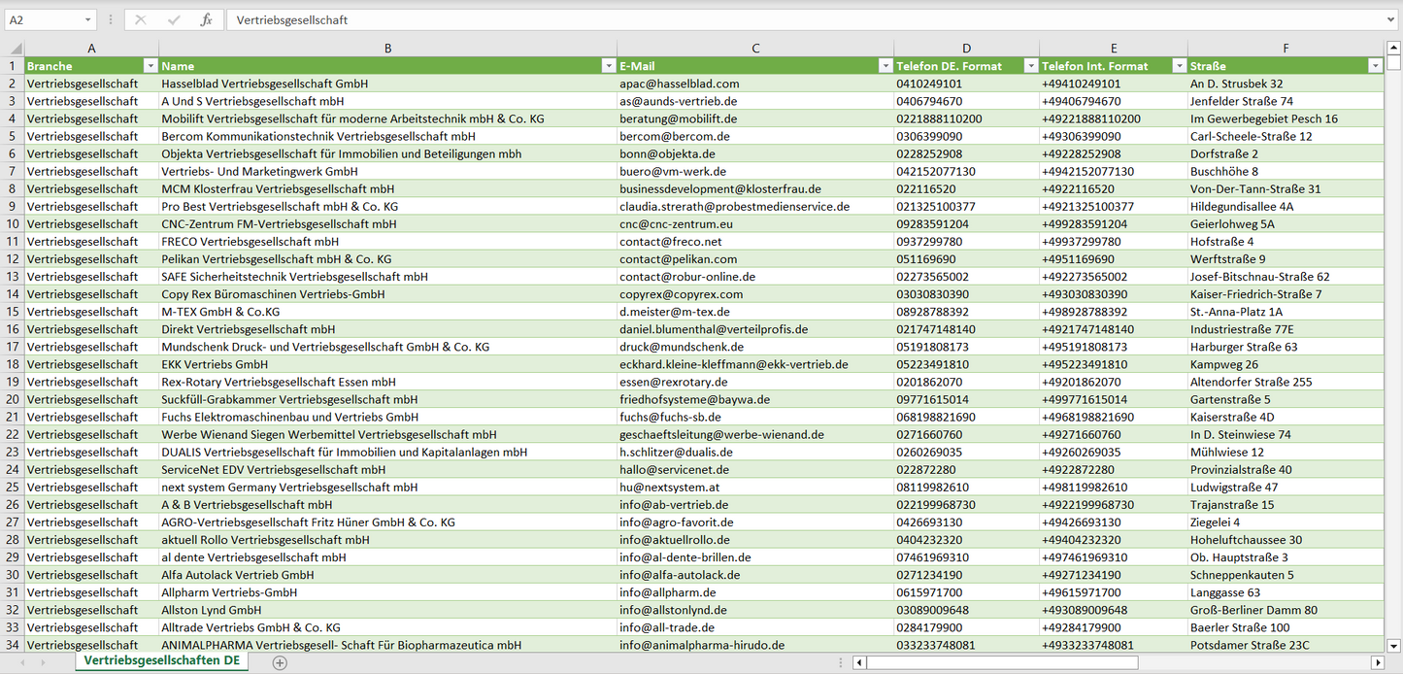This screenshot has width=1403, height=674.
Task: Click the Cancel X icon in formula bar
Action: pyautogui.click(x=141, y=19)
